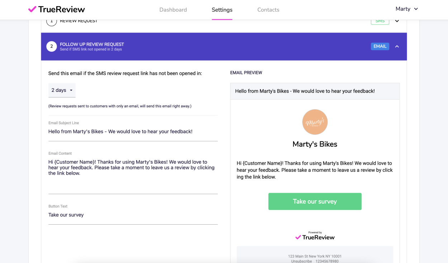Expand the Review Request section
The image size is (448, 263).
(397, 21)
